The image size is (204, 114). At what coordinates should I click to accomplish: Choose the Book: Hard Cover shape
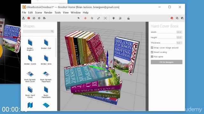pos(30,92)
